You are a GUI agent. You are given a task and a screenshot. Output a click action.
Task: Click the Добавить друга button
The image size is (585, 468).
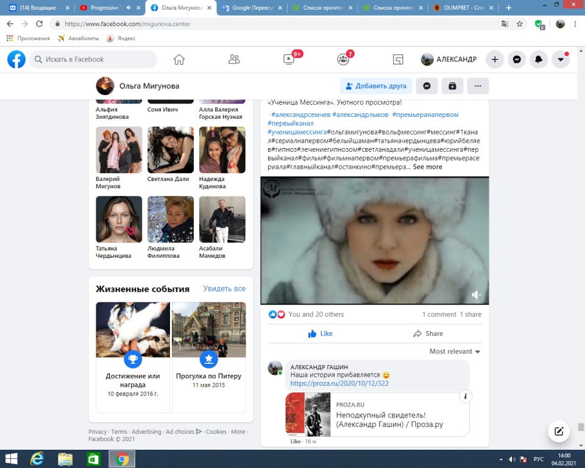(376, 86)
